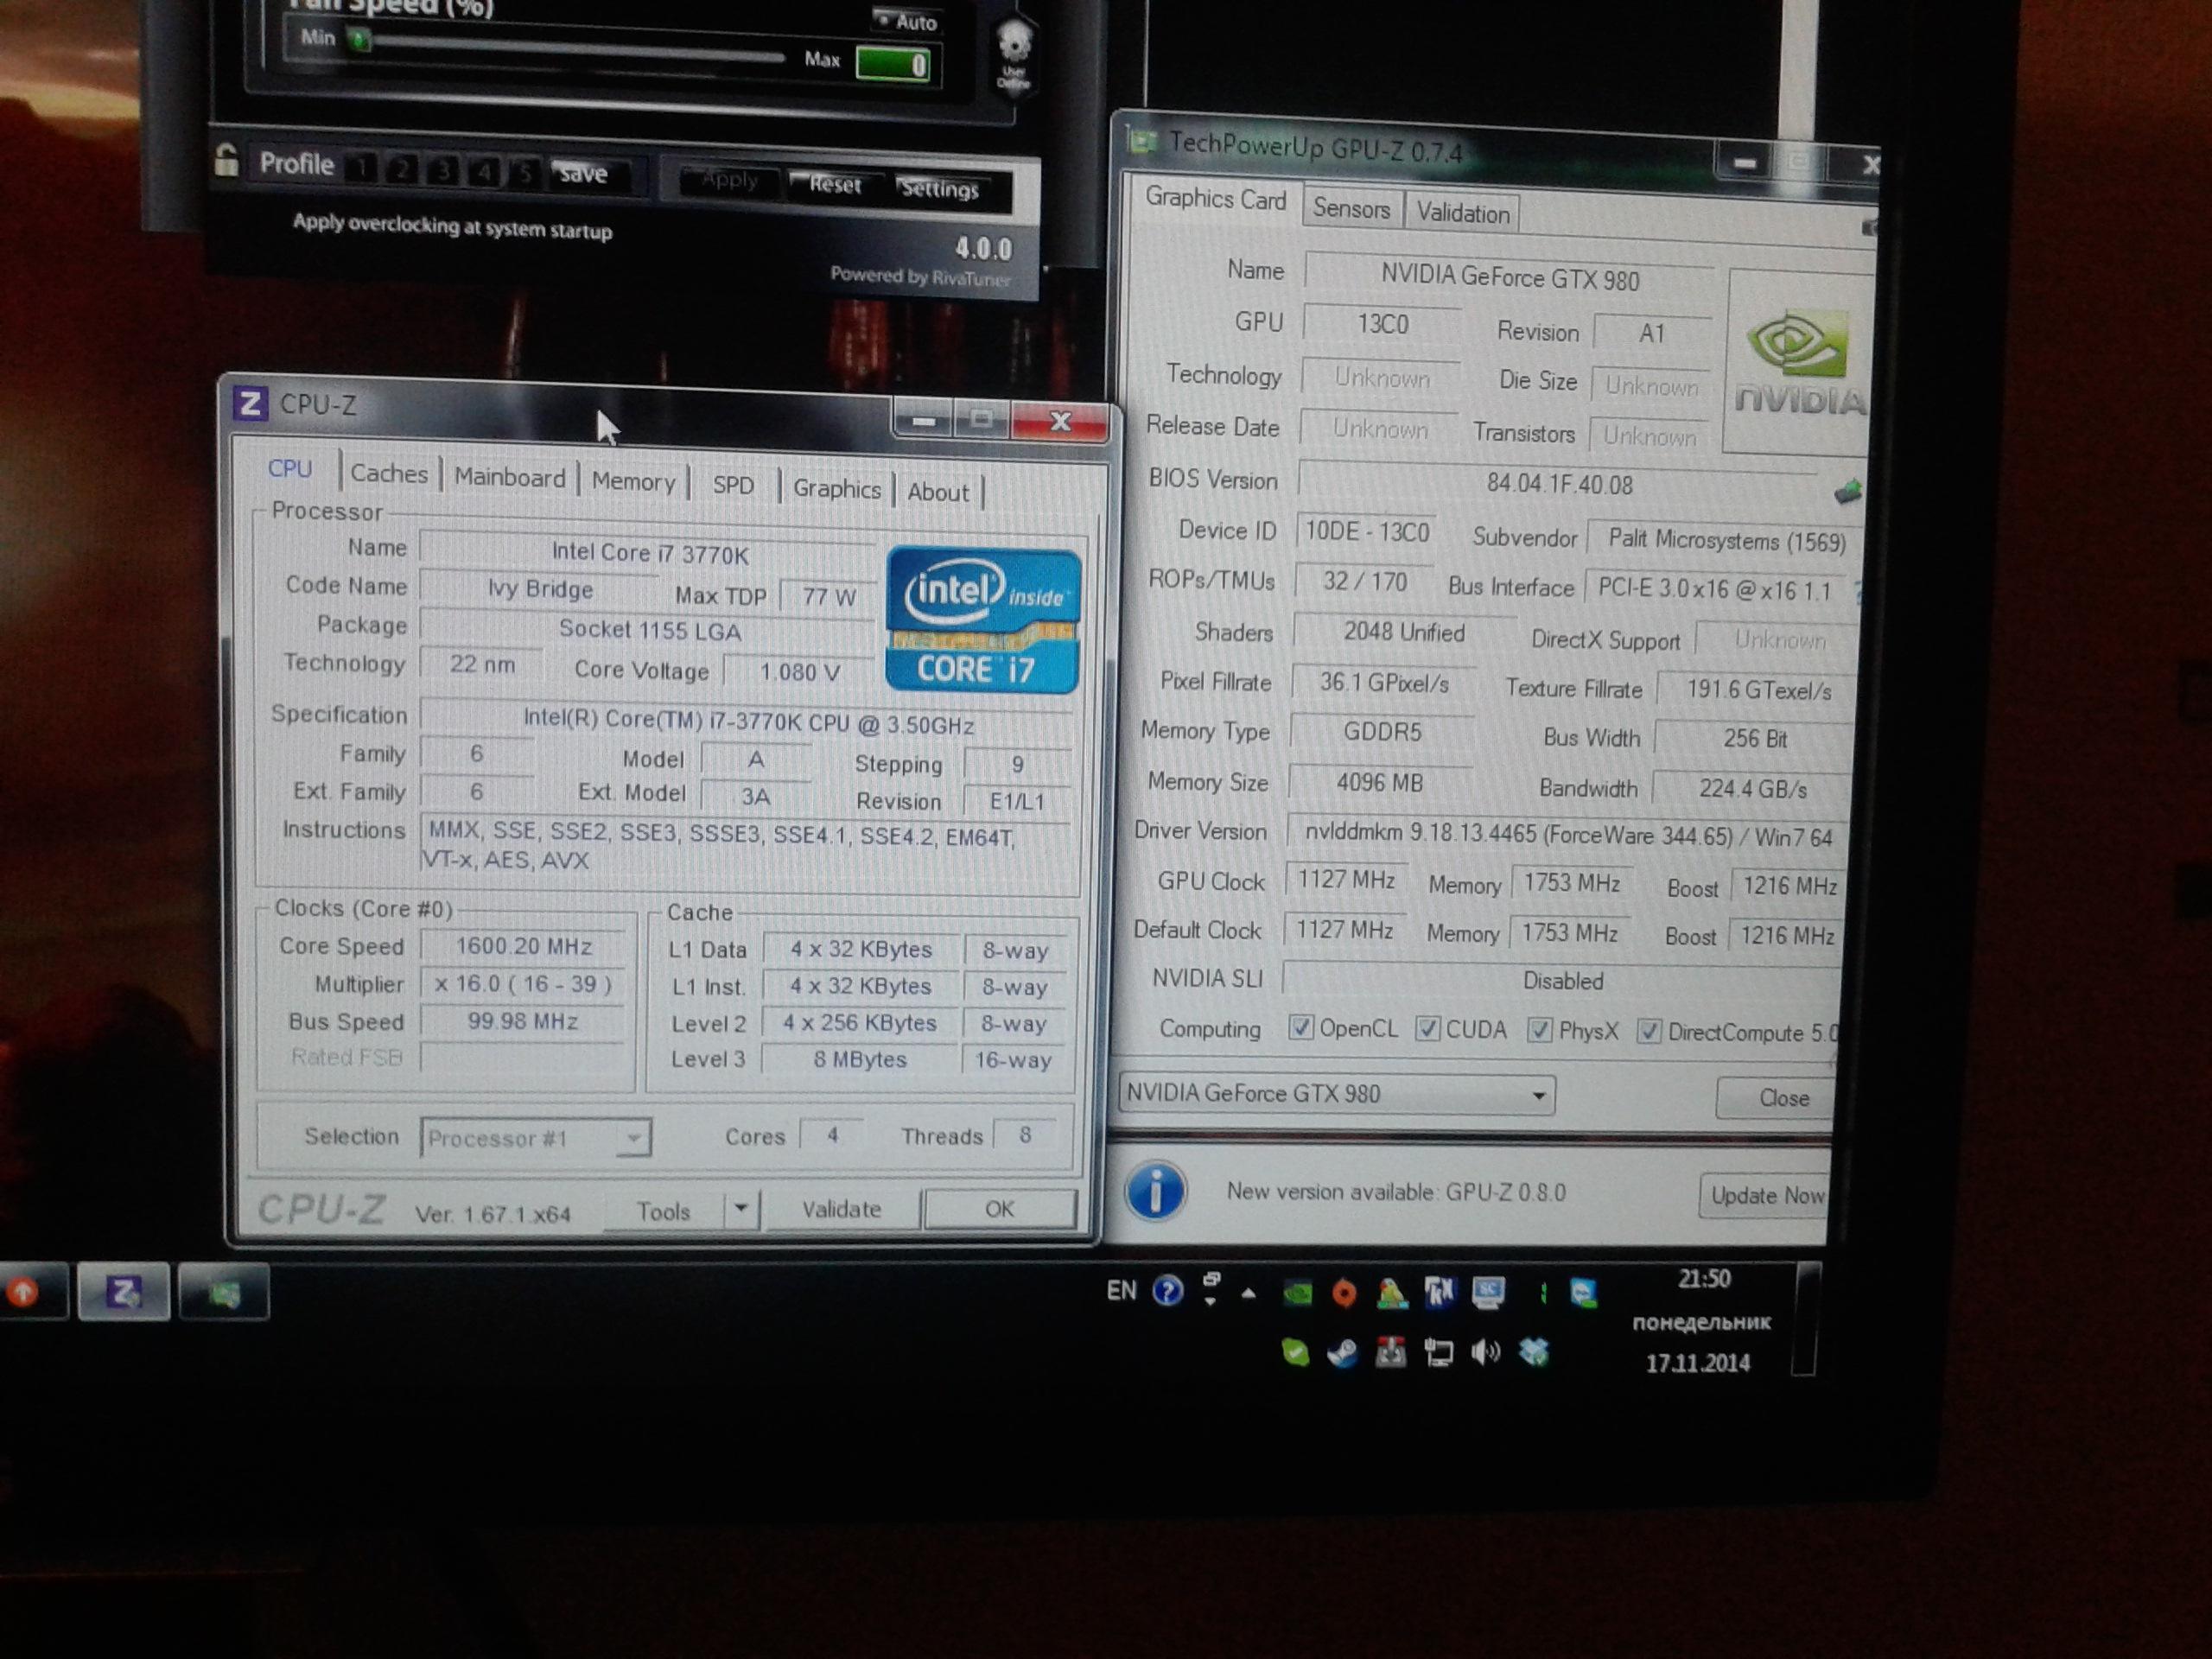This screenshot has height=1659, width=2212.
Task: Click the GPU-Z Name field GTX 980
Action: tap(1509, 277)
